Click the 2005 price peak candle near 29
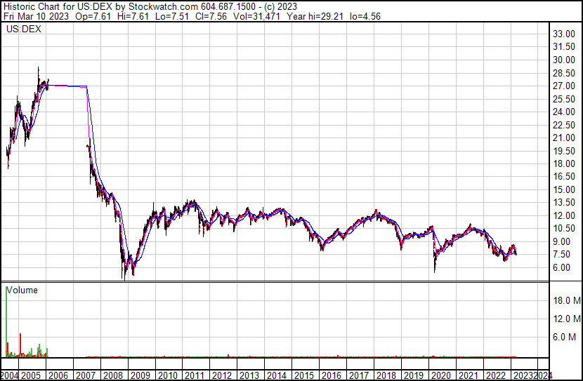583x381 pixels. pos(39,80)
